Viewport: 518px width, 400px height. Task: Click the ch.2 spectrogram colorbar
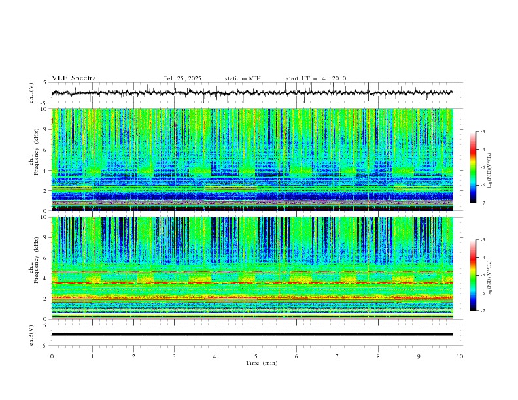473,275
